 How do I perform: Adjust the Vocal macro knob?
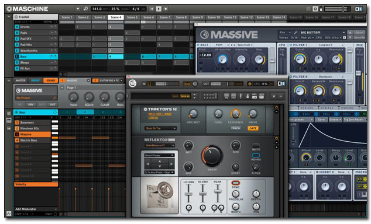[x=73, y=97]
